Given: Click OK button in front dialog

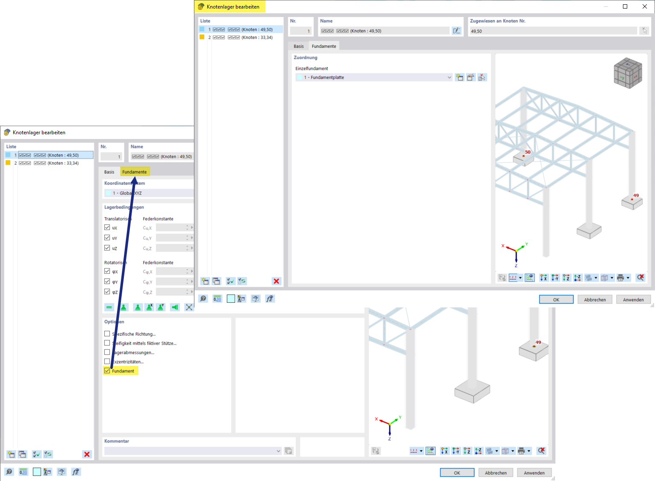Looking at the screenshot, I should [x=556, y=300].
